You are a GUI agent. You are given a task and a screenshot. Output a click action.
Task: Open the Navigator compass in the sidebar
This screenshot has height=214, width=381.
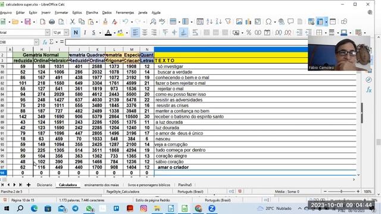coord(368,80)
